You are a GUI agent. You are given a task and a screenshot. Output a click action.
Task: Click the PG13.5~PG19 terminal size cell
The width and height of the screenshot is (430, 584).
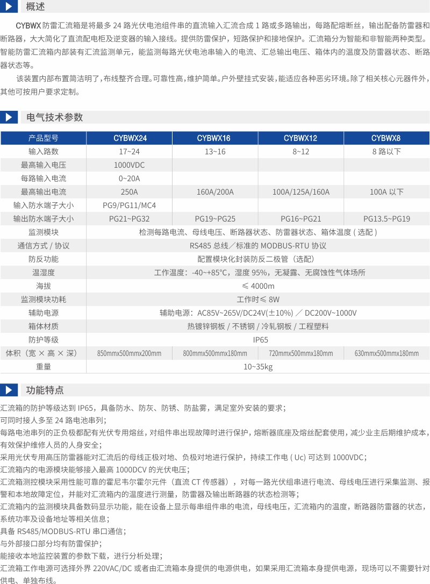(386, 219)
